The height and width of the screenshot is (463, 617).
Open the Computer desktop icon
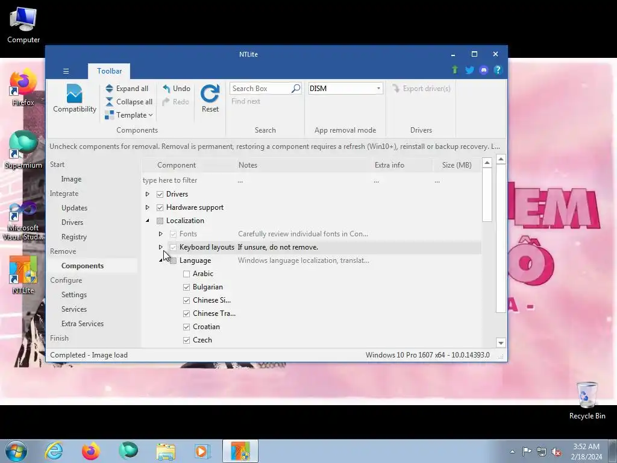click(23, 25)
